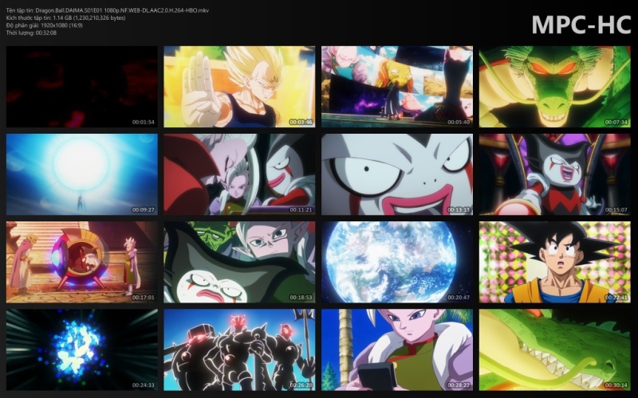Click the surprised Goku thumbnail at 00:22:41
The width and height of the screenshot is (638, 398).
[554, 262]
